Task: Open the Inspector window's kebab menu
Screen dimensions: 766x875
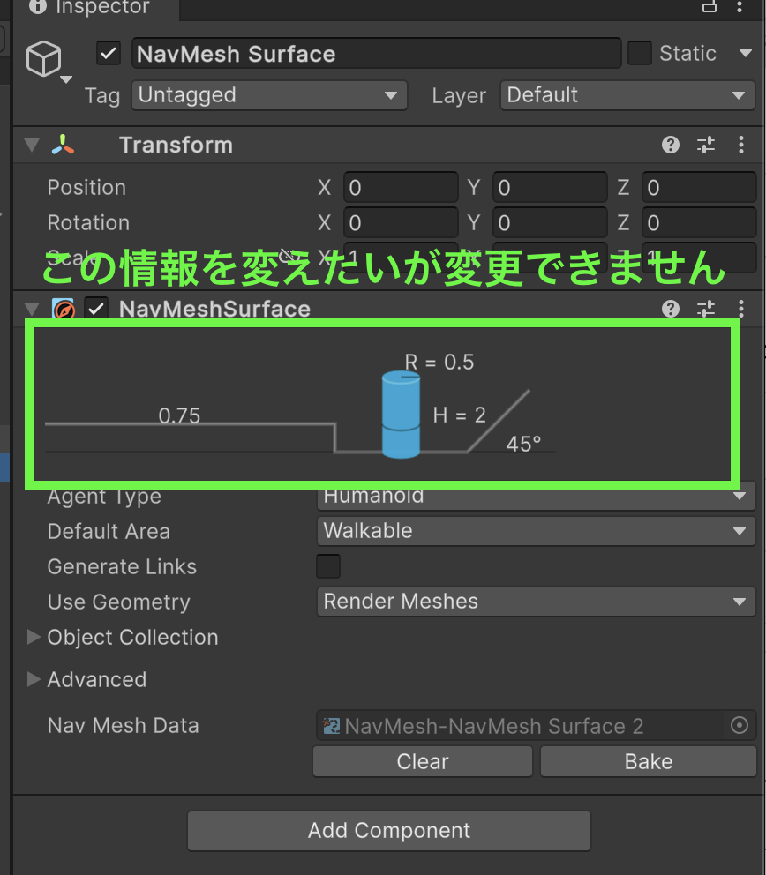Action: click(x=741, y=10)
